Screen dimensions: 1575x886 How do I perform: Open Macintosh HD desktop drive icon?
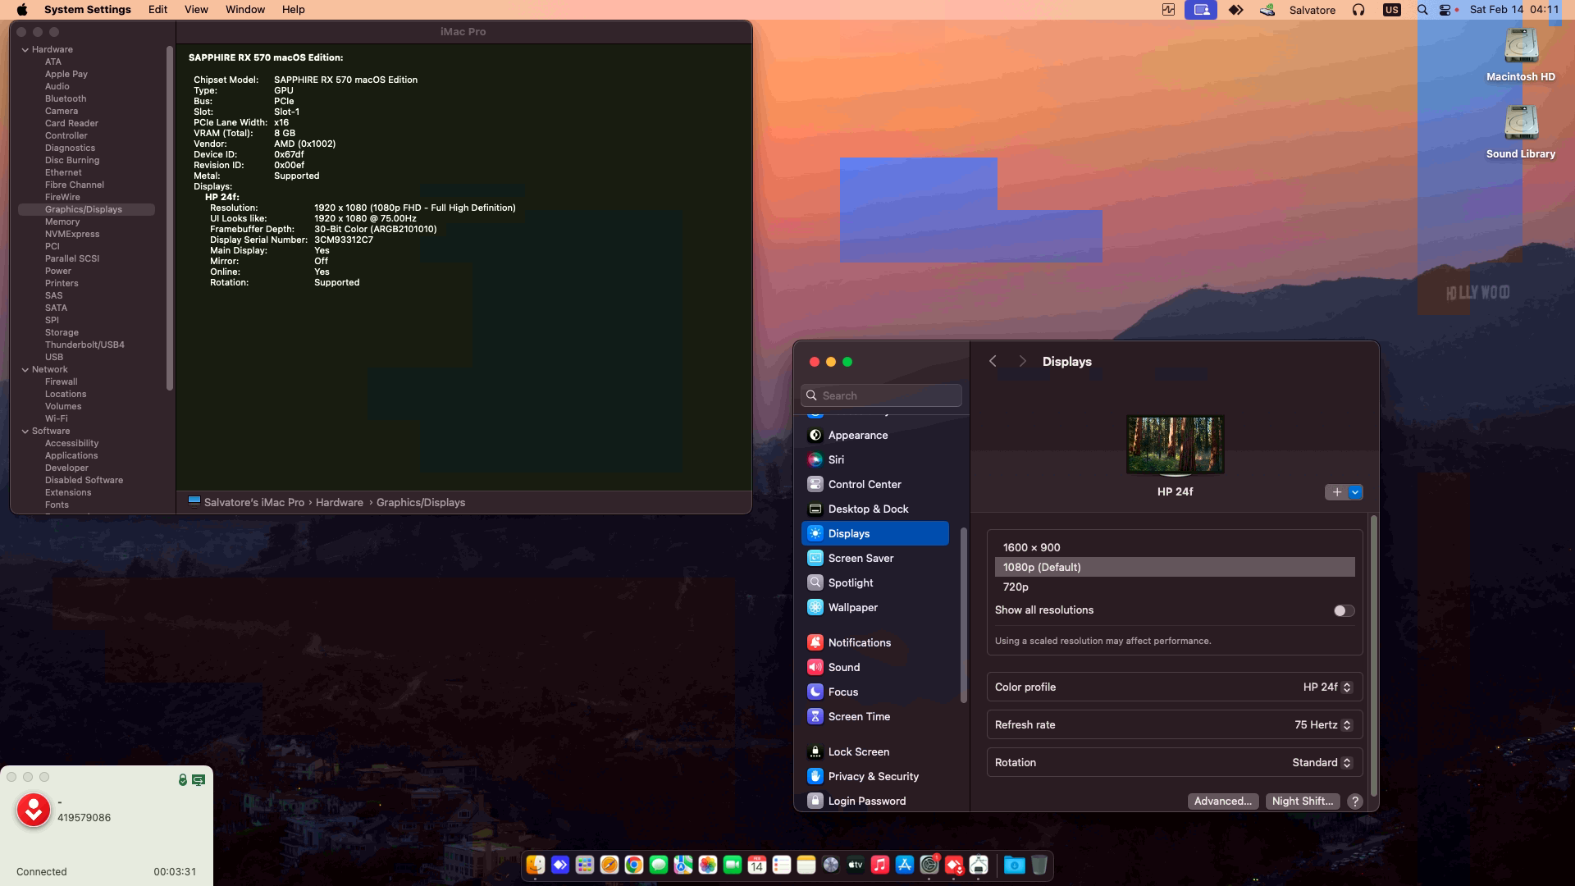(x=1521, y=47)
